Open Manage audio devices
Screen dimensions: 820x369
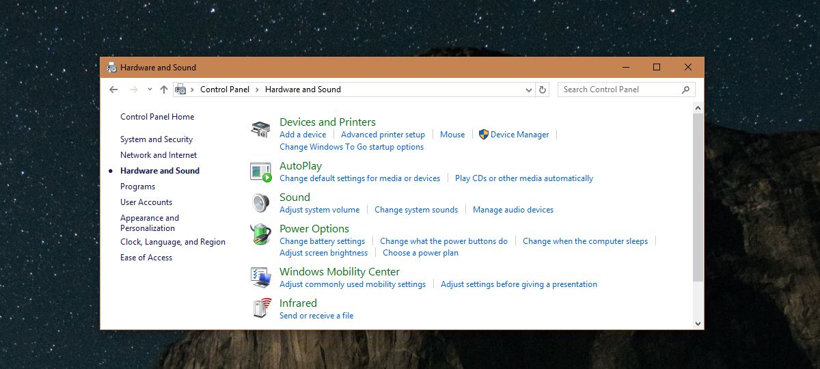tap(513, 210)
